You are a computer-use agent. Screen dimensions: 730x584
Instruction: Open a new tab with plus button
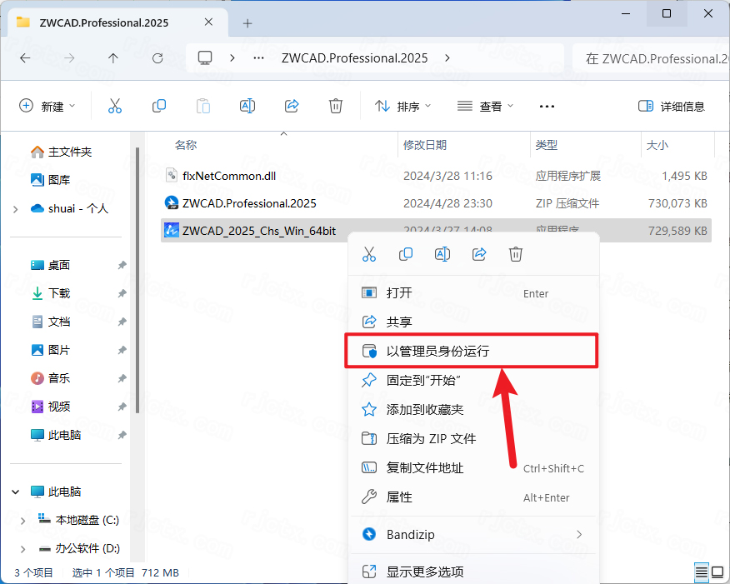click(247, 22)
